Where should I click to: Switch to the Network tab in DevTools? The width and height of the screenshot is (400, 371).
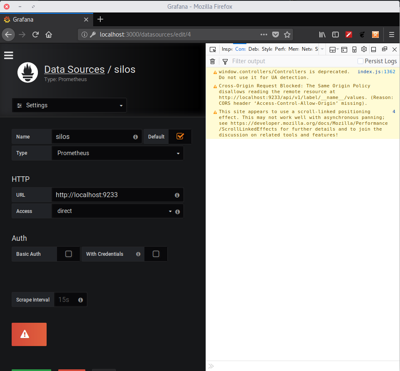pyautogui.click(x=307, y=49)
